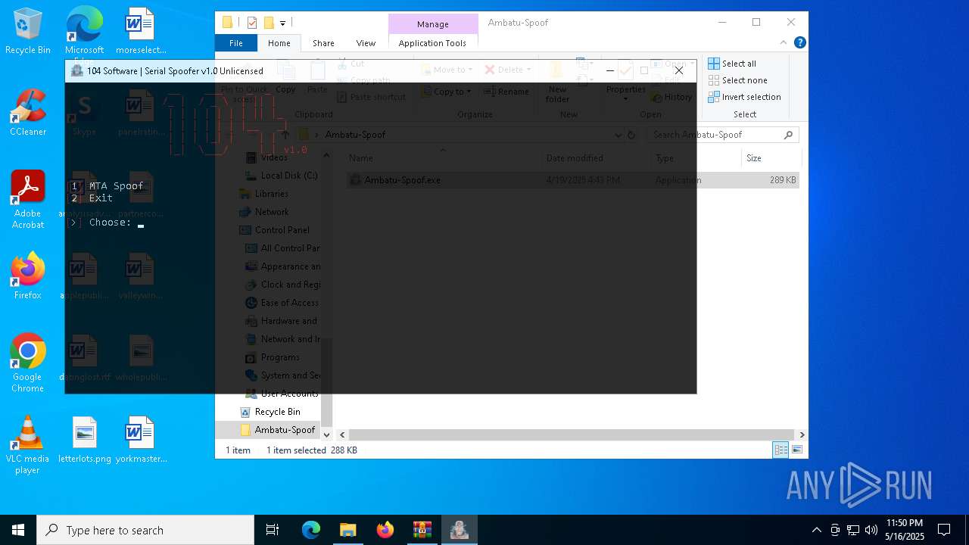This screenshot has width=969, height=545.
Task: Open Explorer Help question mark icon
Action: pos(799,42)
